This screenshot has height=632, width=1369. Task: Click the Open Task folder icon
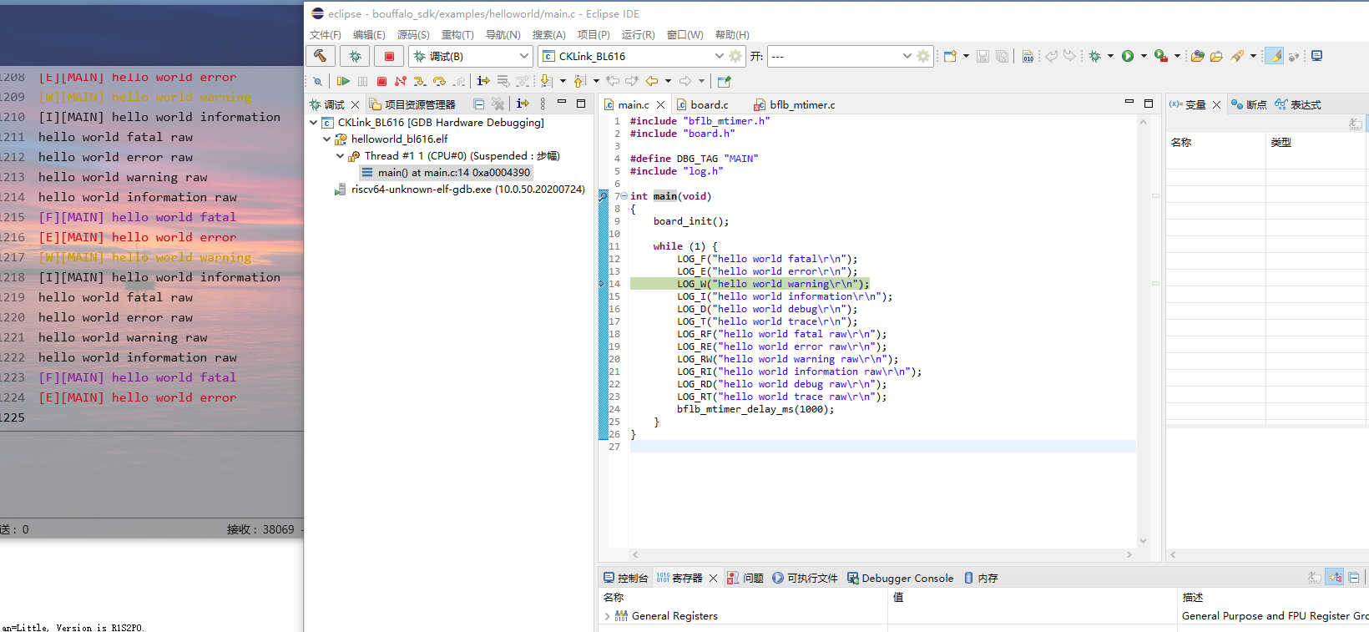tap(1216, 56)
